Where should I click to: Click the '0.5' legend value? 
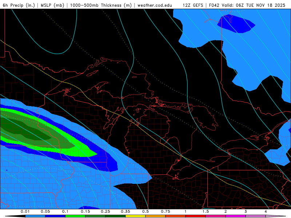coord(145,211)
